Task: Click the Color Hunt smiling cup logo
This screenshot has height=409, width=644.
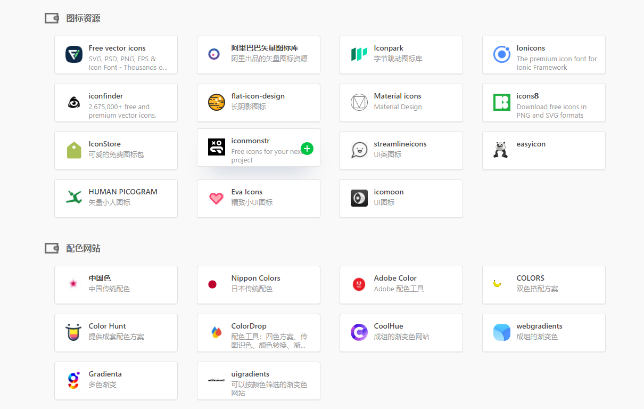Action: point(74,332)
